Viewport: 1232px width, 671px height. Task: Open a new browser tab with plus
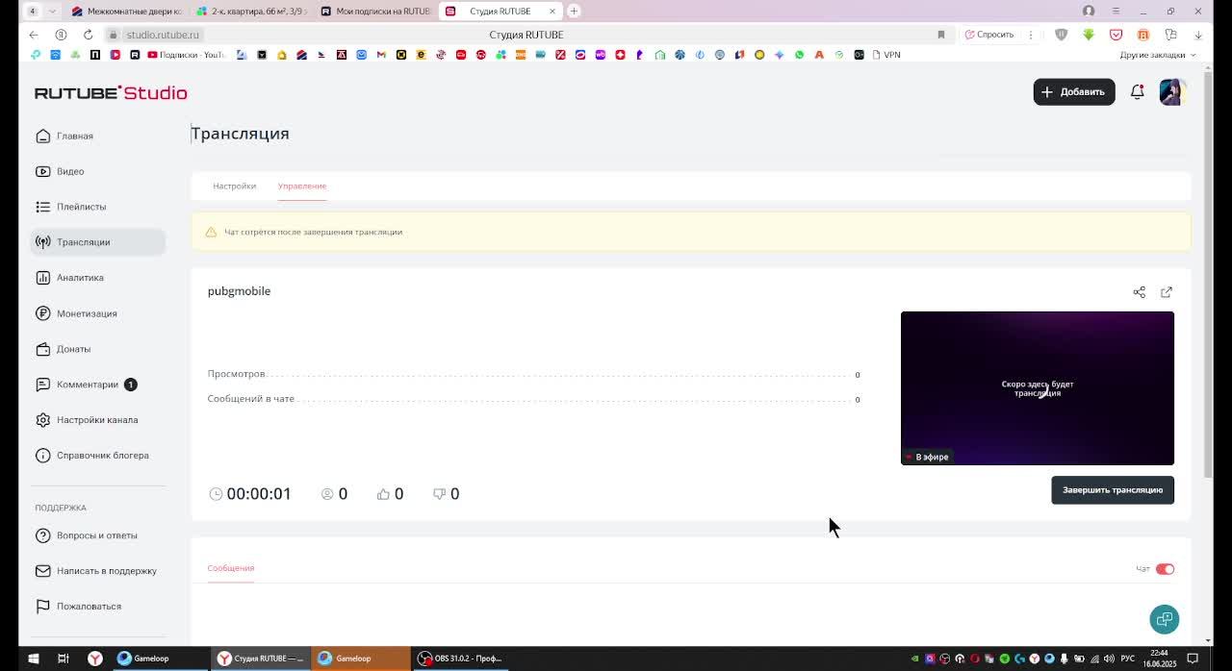574,11
